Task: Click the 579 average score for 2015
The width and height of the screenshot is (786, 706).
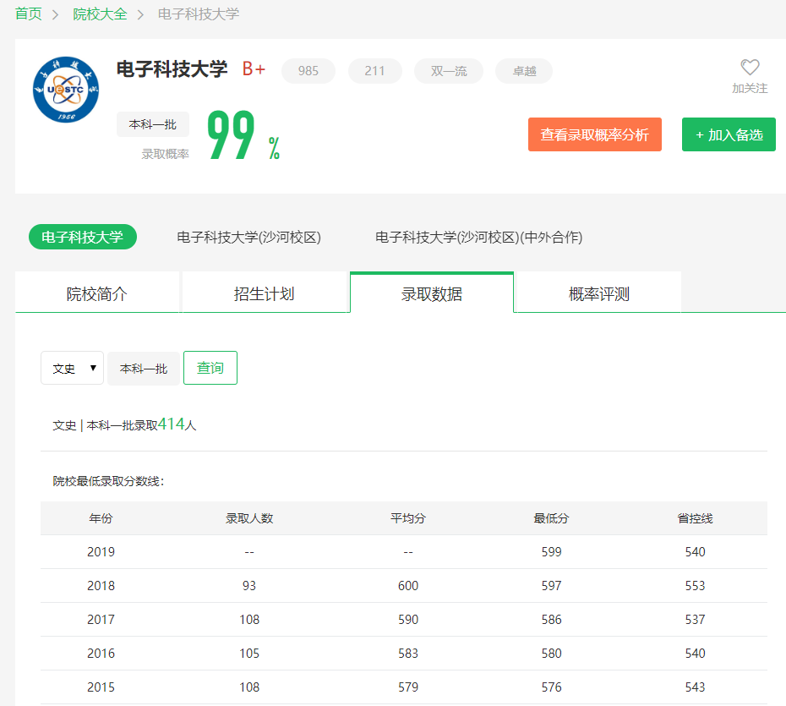Action: pos(408,687)
